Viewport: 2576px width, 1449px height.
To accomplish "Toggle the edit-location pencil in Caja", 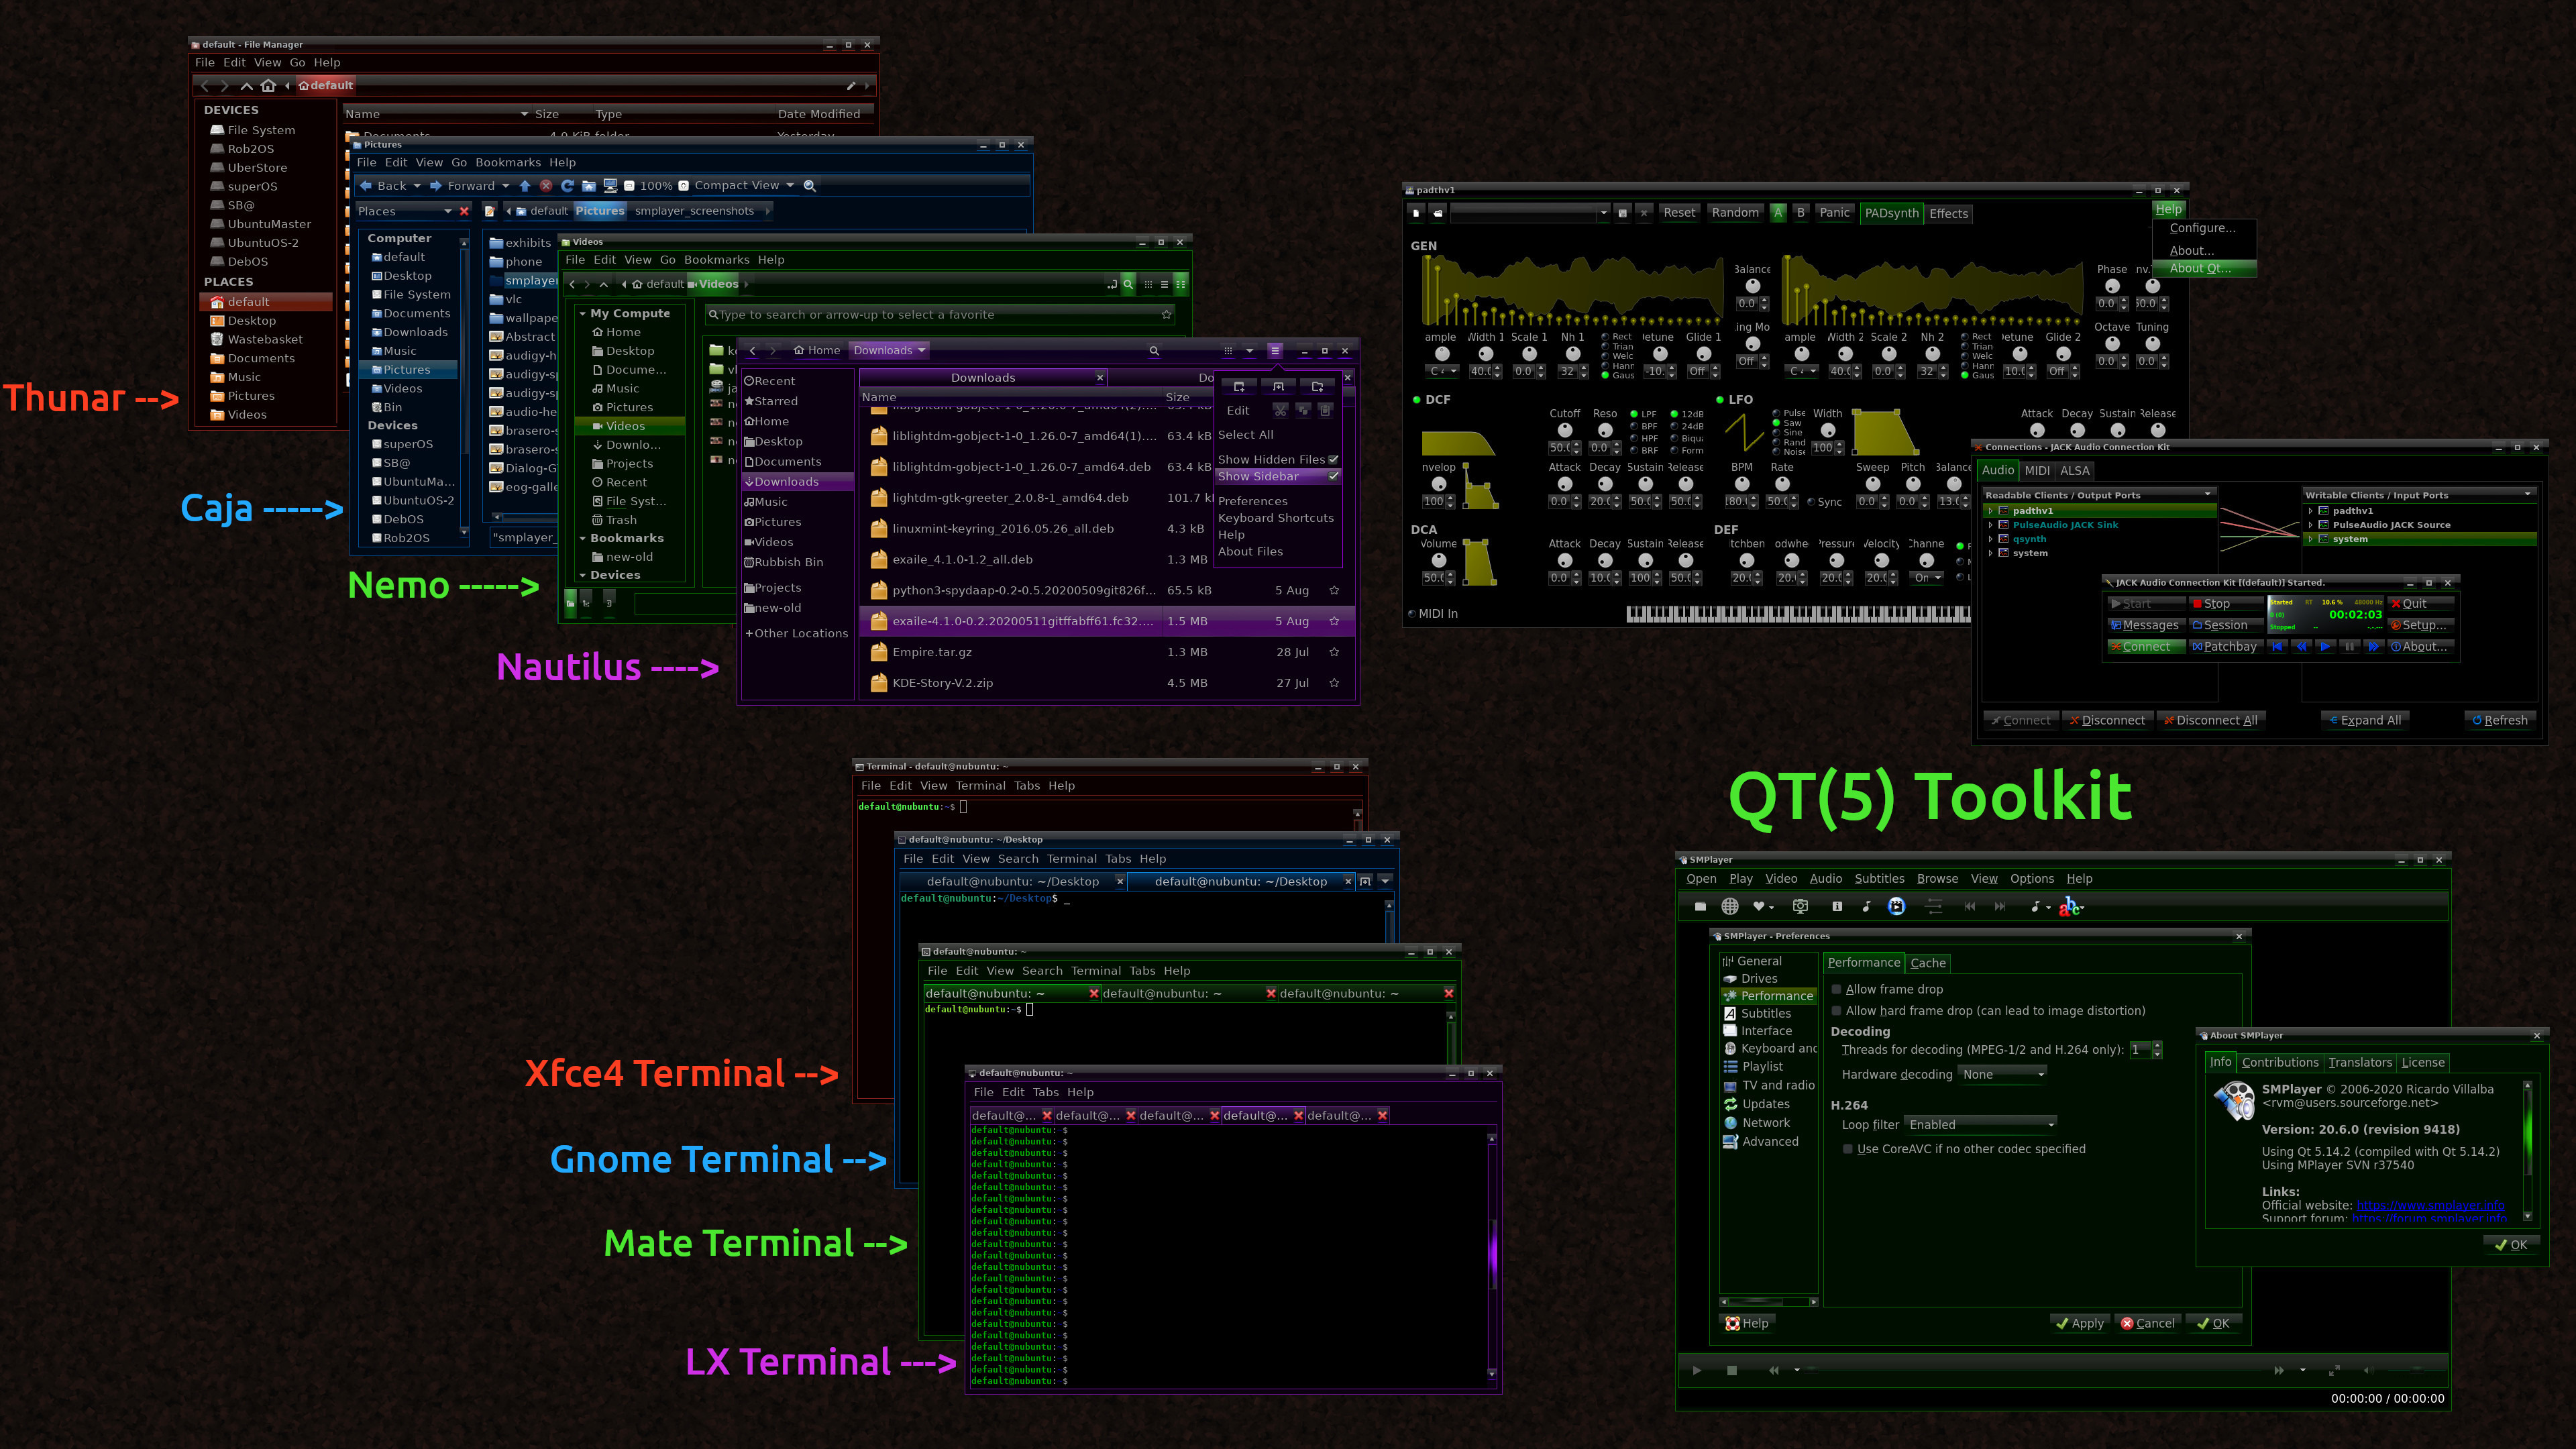I will 490,211.
